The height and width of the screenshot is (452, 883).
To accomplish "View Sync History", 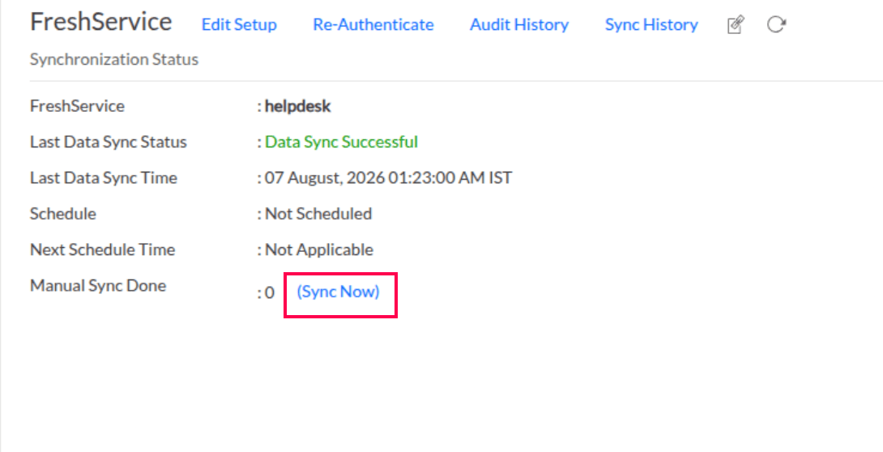I will click(651, 25).
